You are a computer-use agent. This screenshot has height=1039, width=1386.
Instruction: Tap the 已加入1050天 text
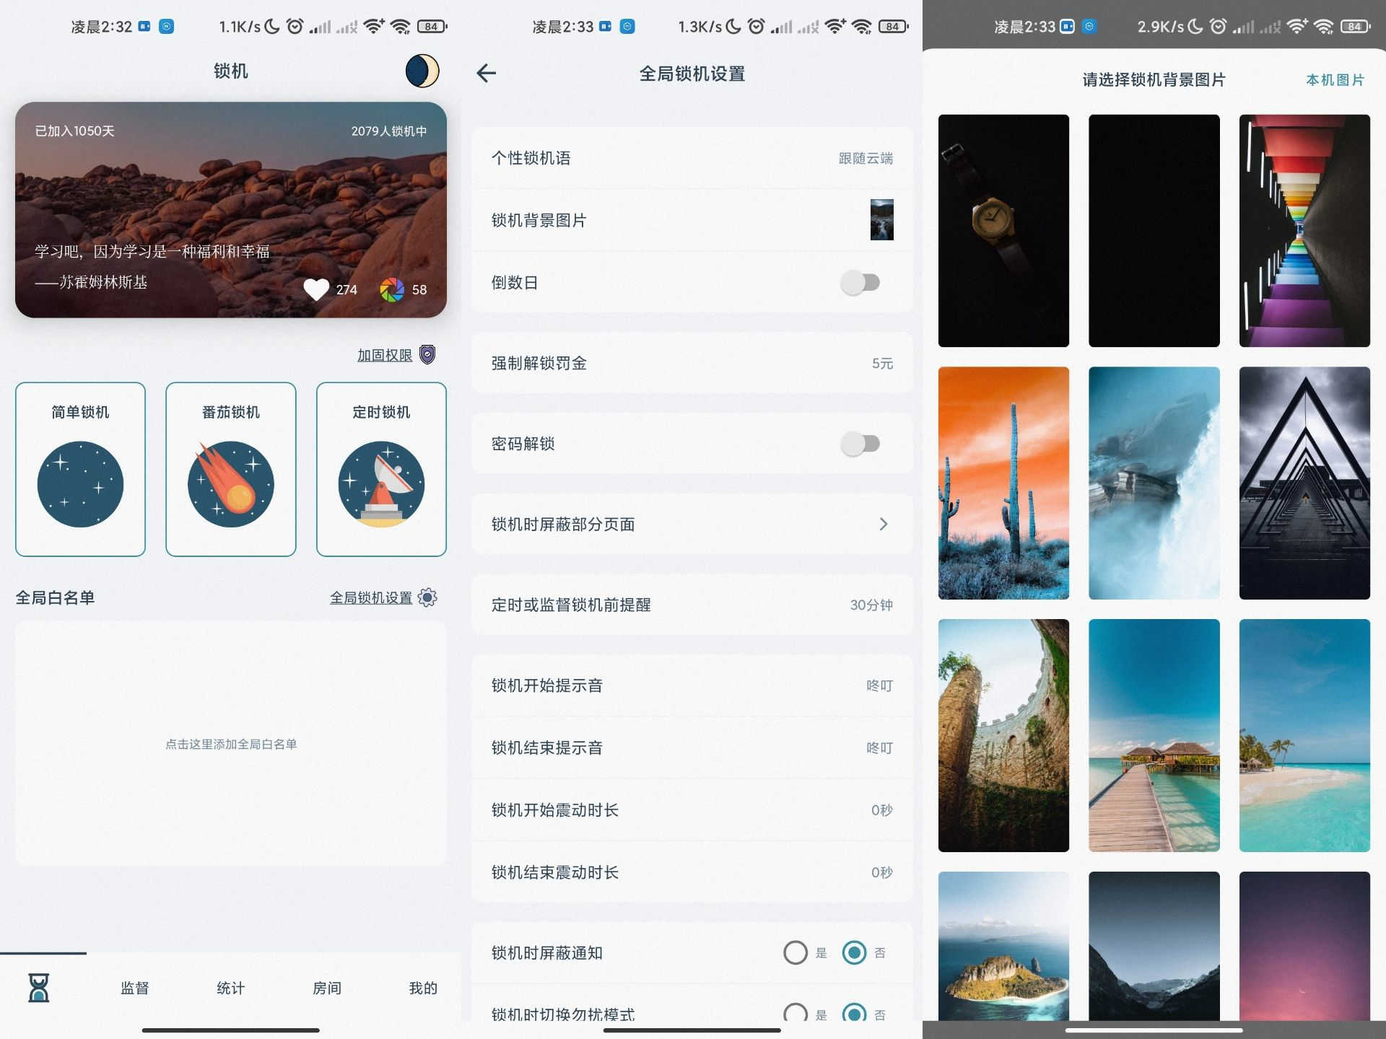tap(75, 131)
